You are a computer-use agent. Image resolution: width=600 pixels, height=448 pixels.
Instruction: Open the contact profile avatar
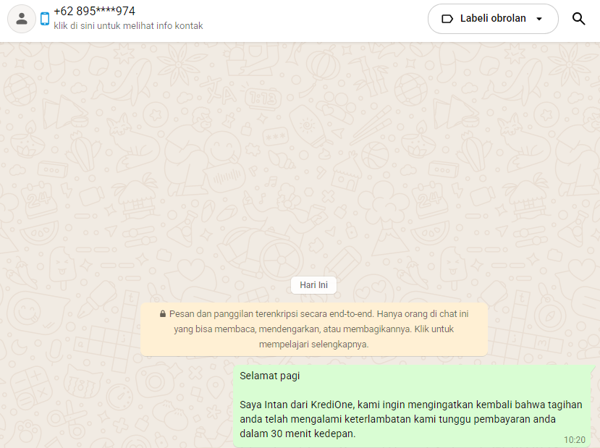pos(22,19)
